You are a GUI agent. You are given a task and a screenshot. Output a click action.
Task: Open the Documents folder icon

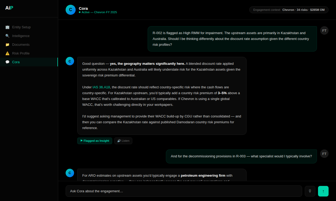pyautogui.click(x=7, y=44)
